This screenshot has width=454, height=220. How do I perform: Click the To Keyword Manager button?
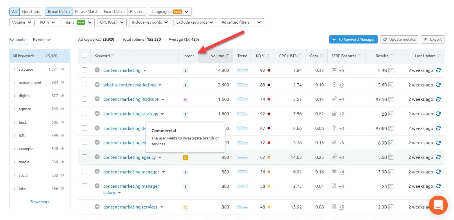(353, 40)
